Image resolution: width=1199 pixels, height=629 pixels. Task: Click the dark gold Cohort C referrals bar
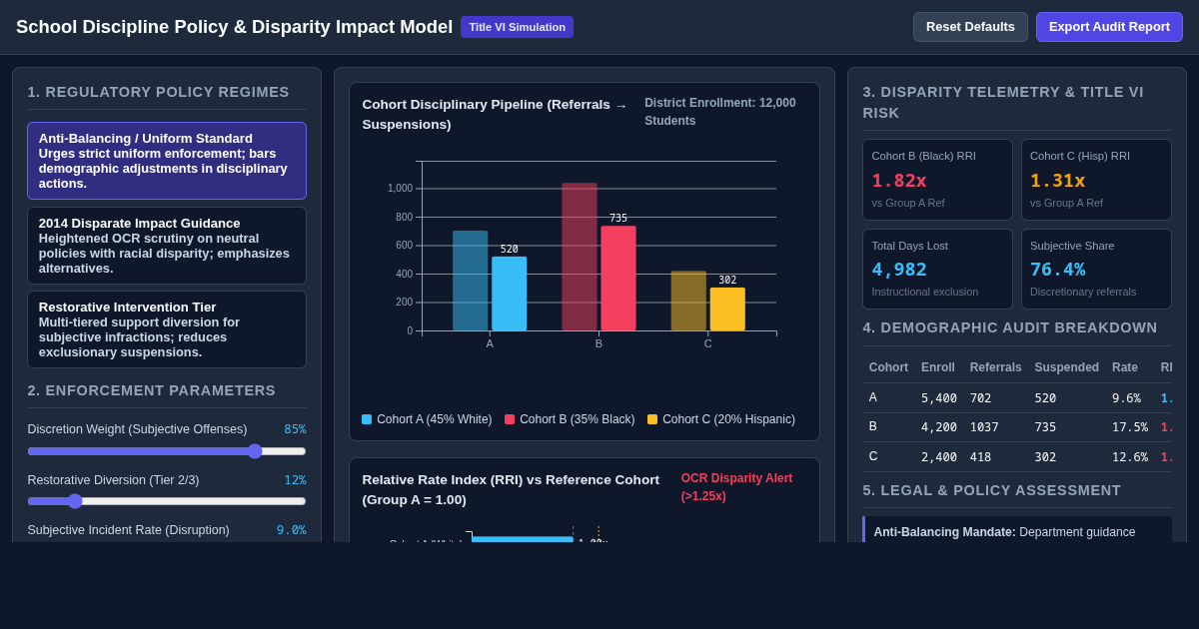coord(688,301)
